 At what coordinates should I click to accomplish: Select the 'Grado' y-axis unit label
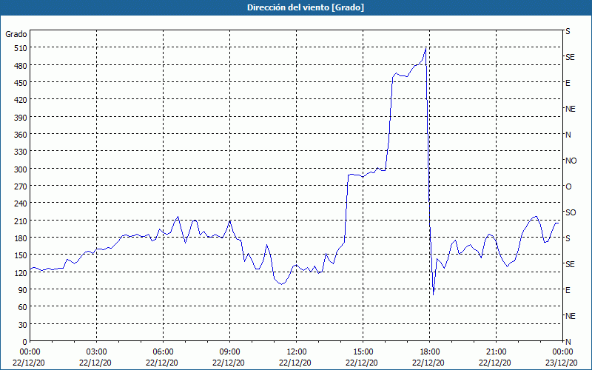pyautogui.click(x=16, y=34)
